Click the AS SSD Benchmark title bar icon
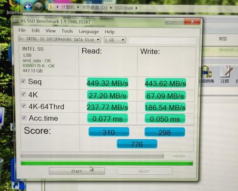The height and width of the screenshot is (191, 238). coord(16,21)
